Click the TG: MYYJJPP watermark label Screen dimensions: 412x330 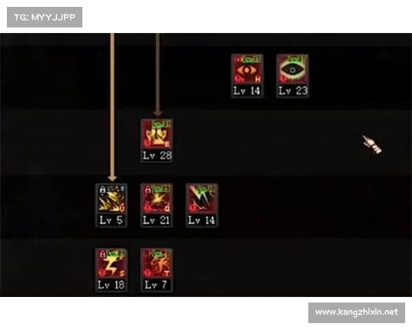click(45, 17)
